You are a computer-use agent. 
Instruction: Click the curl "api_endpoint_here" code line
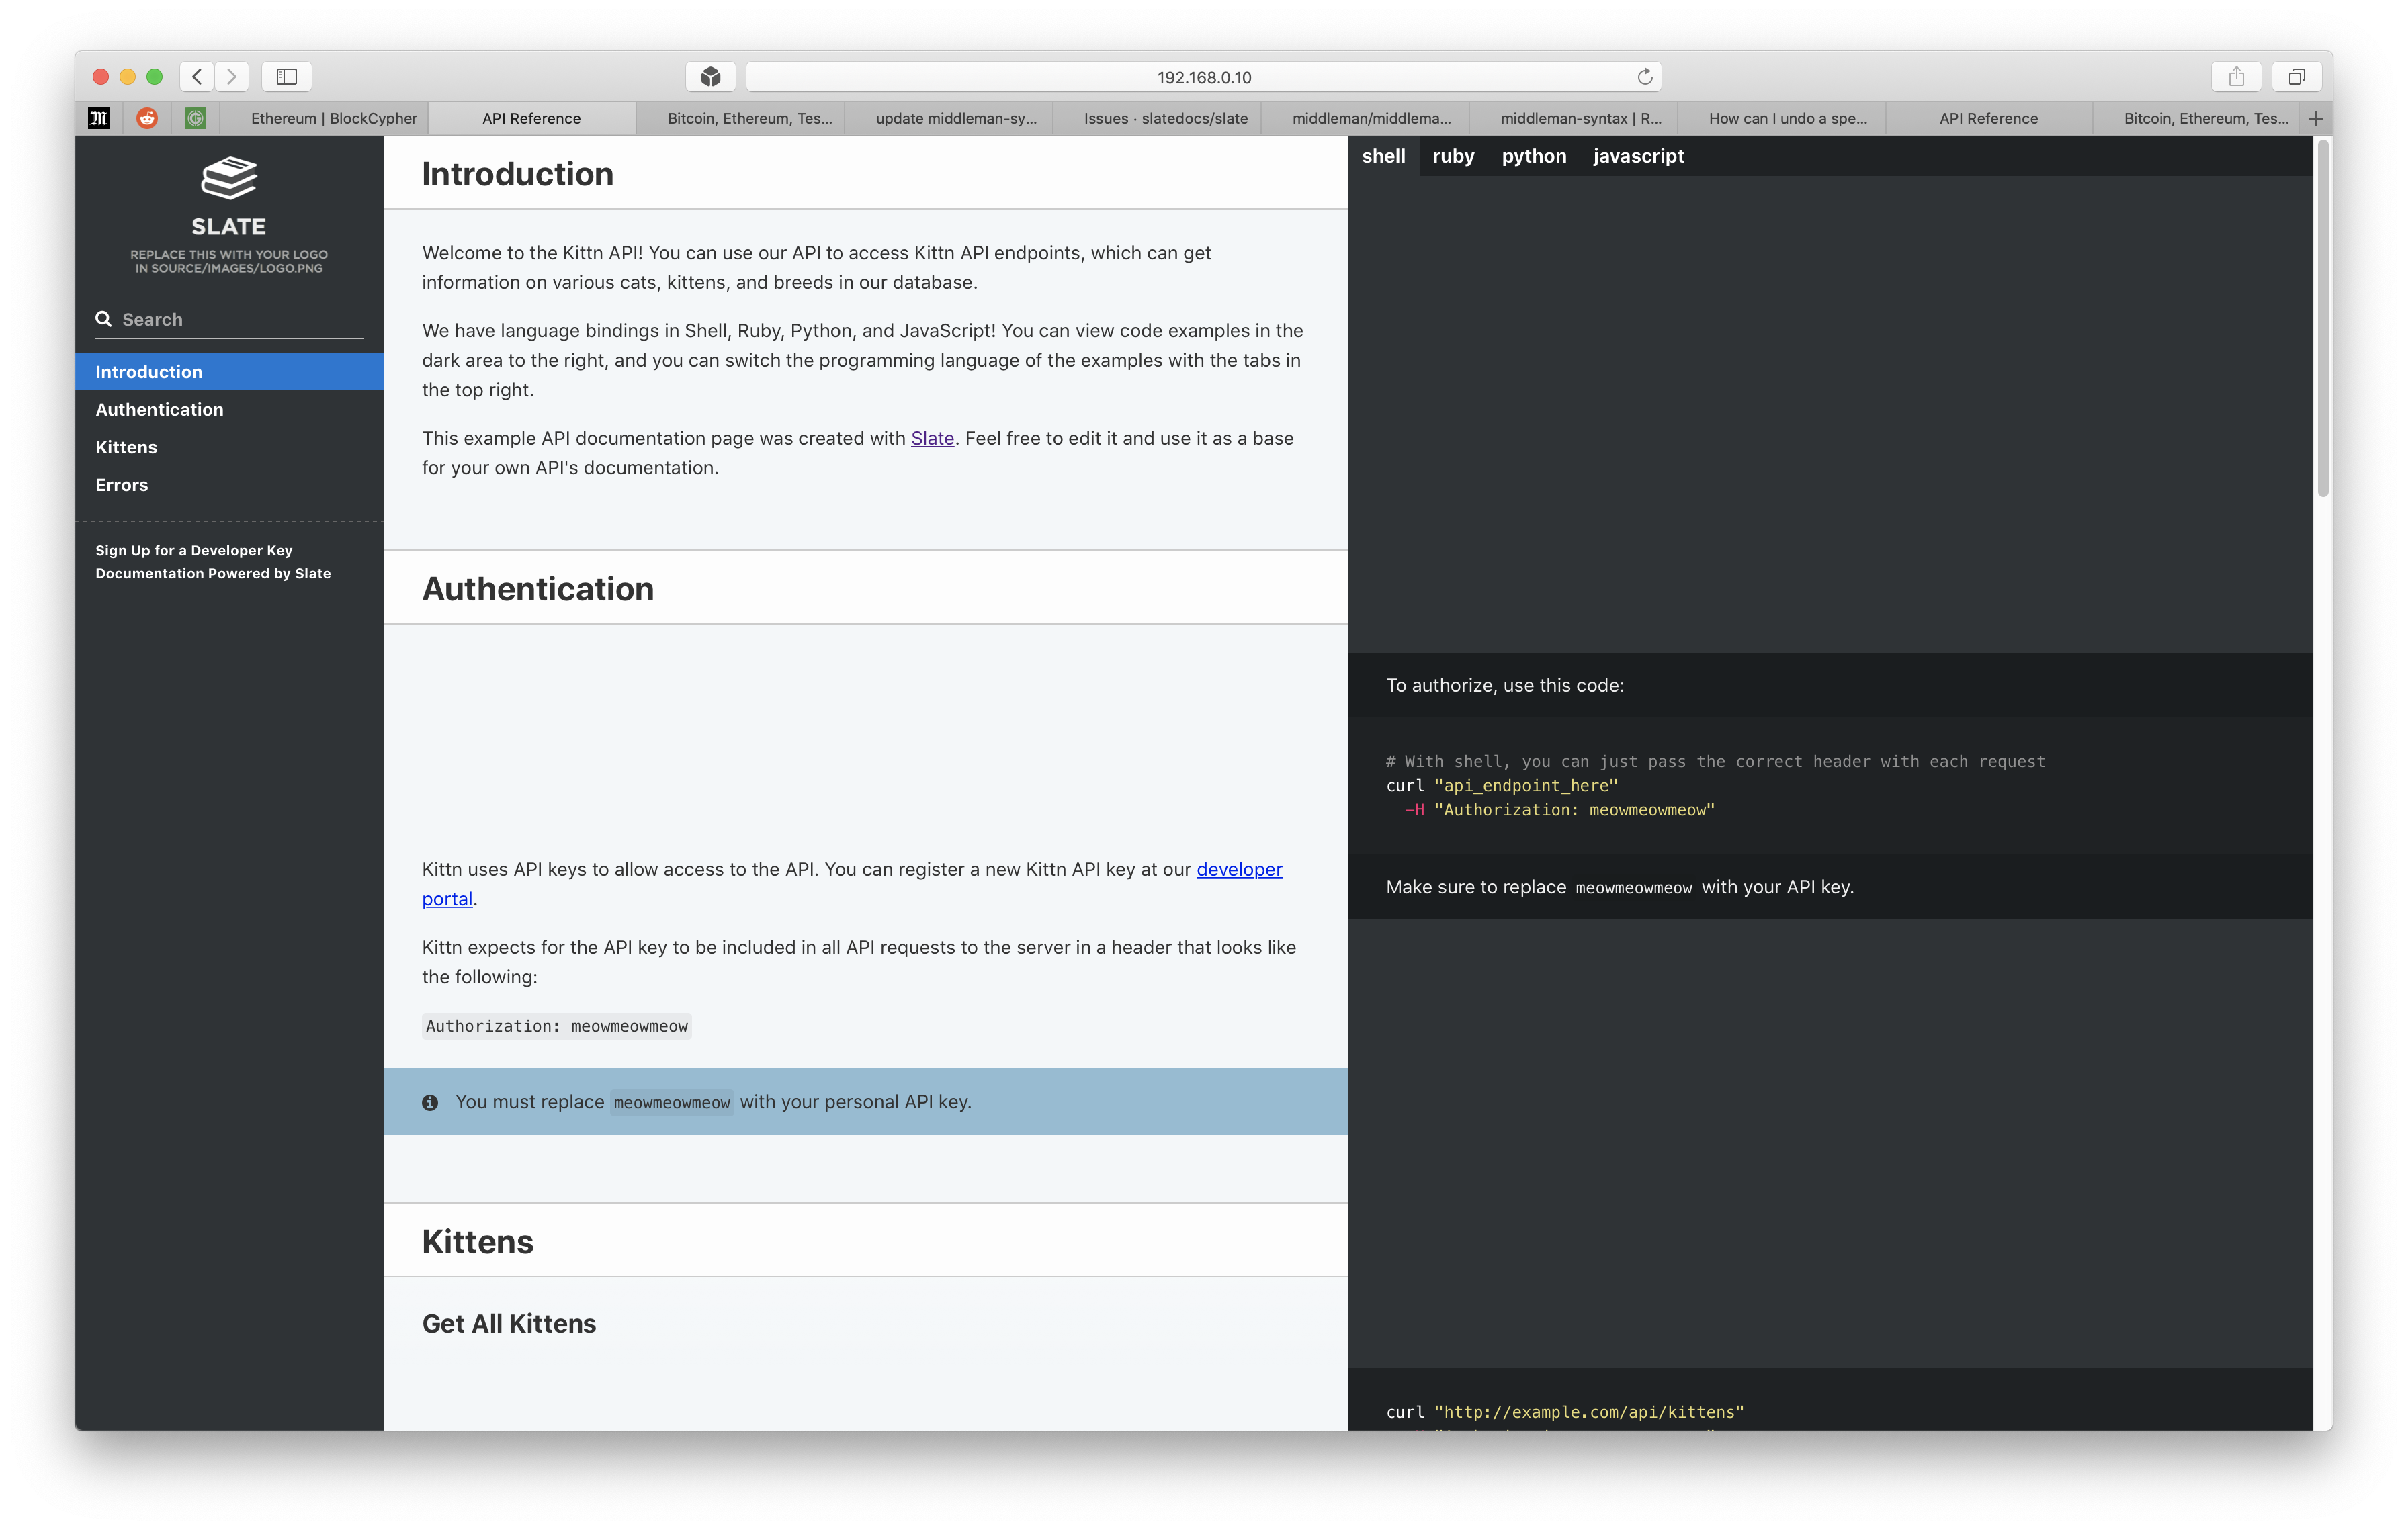(1501, 786)
